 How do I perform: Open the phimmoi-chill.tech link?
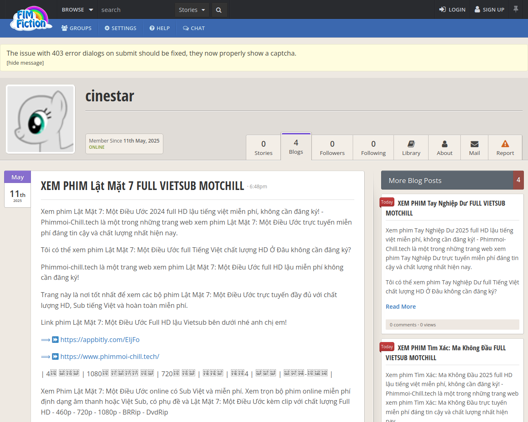point(110,356)
